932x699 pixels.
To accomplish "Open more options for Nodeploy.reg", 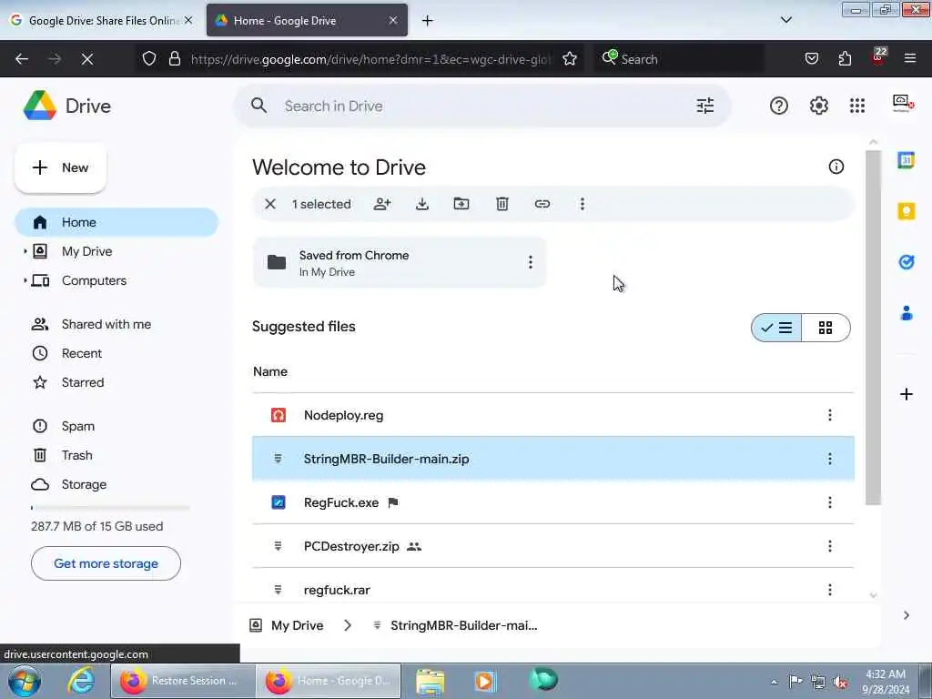I will [x=830, y=415].
